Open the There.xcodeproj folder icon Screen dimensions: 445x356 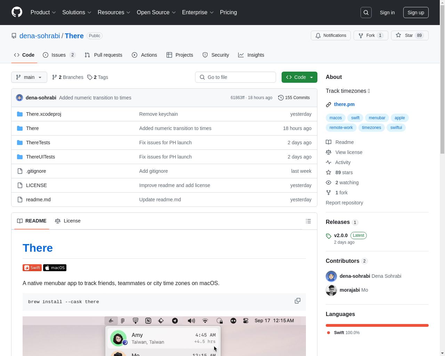point(20,114)
